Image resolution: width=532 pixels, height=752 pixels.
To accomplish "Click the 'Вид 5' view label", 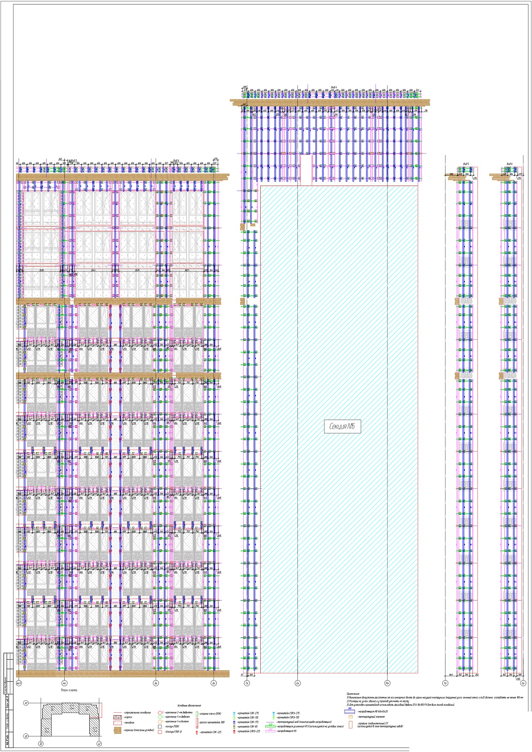I will [466, 164].
